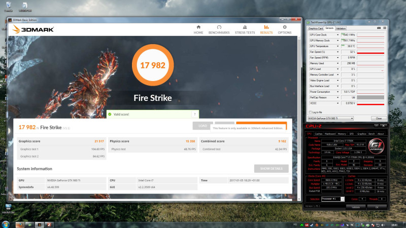The height and width of the screenshot is (228, 406).
Task: Click the HU language indicator in the tray
Action: point(295,224)
